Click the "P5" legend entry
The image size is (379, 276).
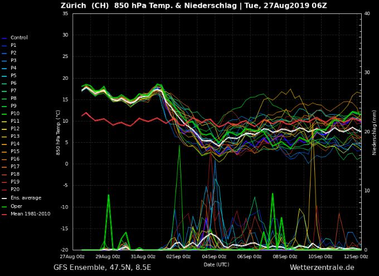tap(13, 75)
